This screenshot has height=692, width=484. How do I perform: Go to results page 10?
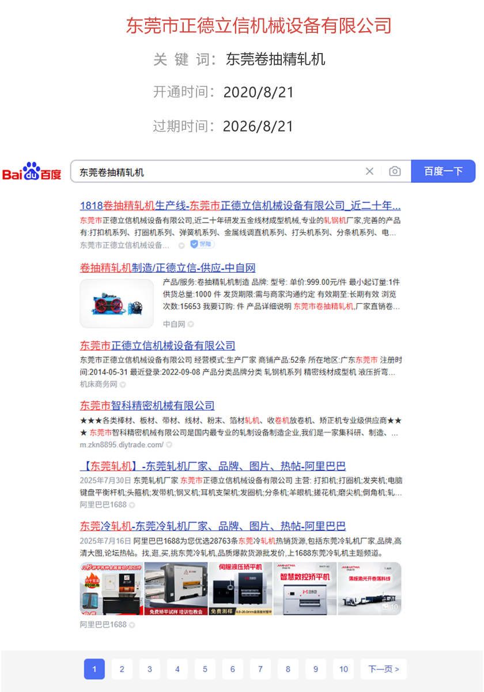(343, 669)
